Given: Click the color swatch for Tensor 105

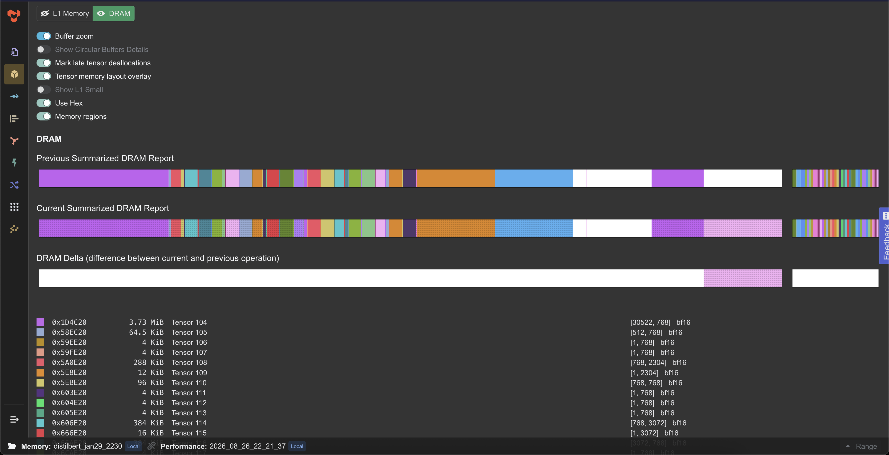Looking at the screenshot, I should point(40,332).
